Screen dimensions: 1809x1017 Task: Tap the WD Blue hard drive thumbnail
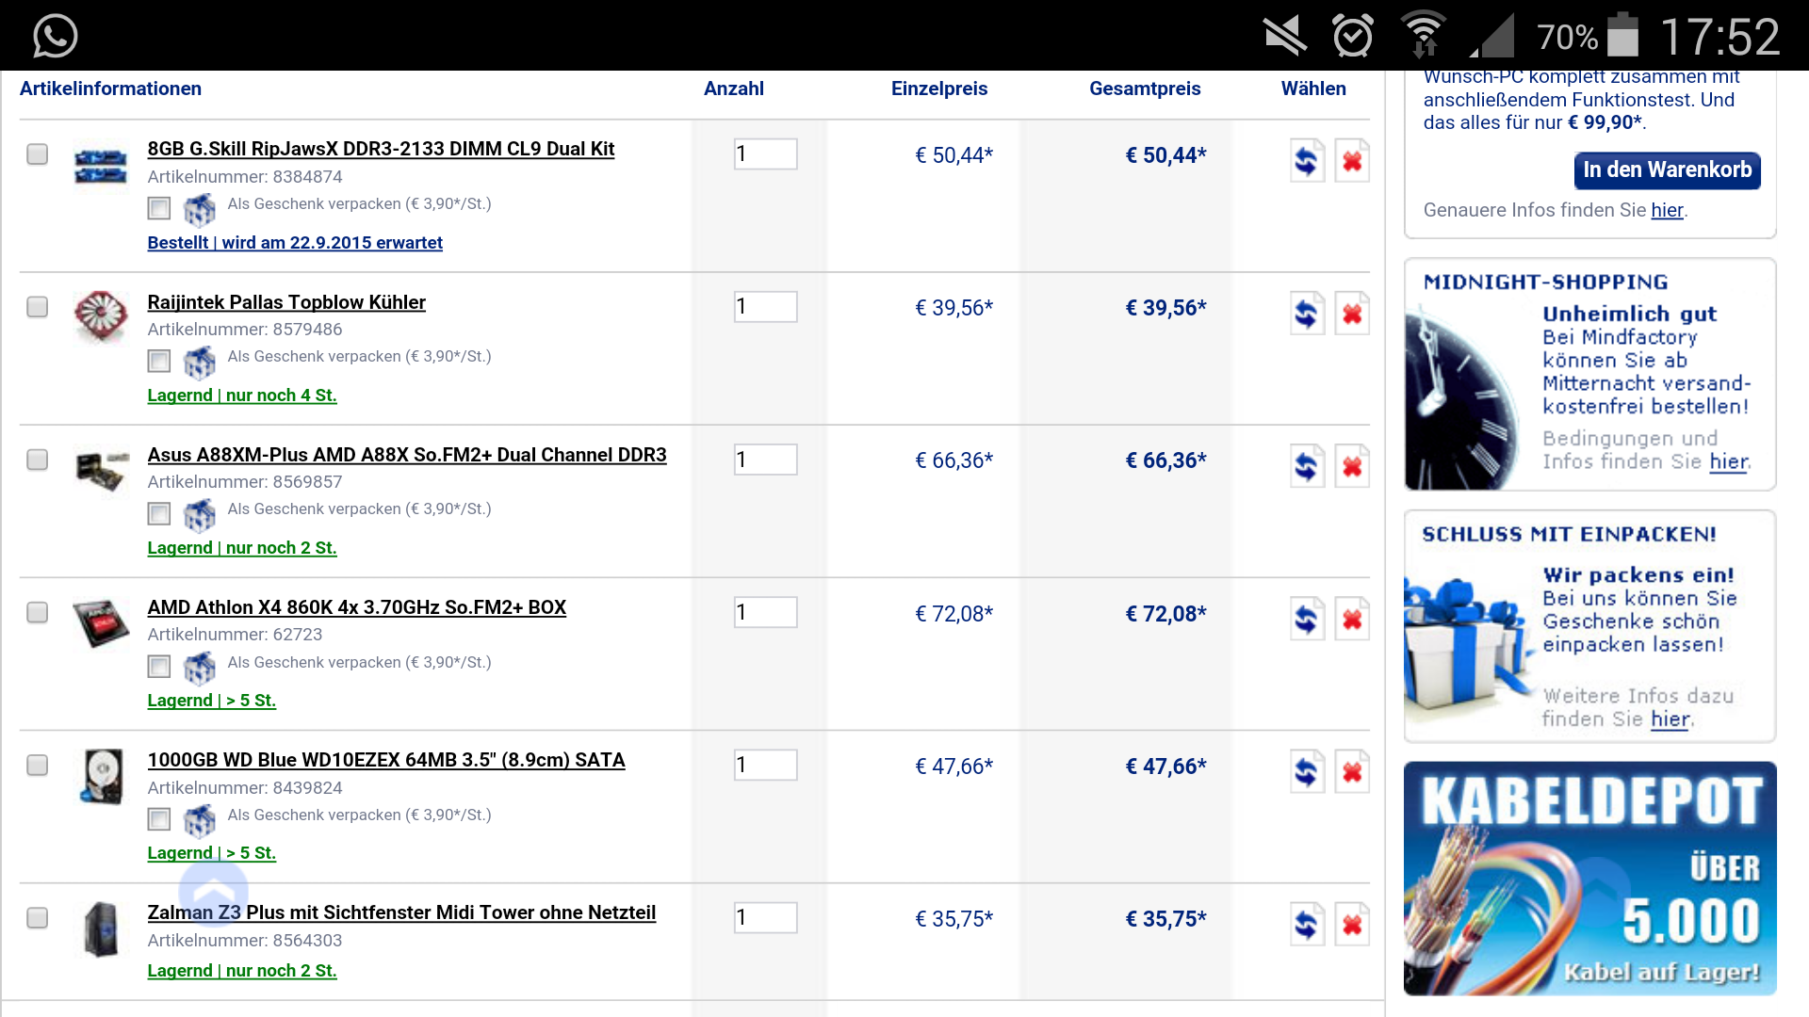coord(102,776)
